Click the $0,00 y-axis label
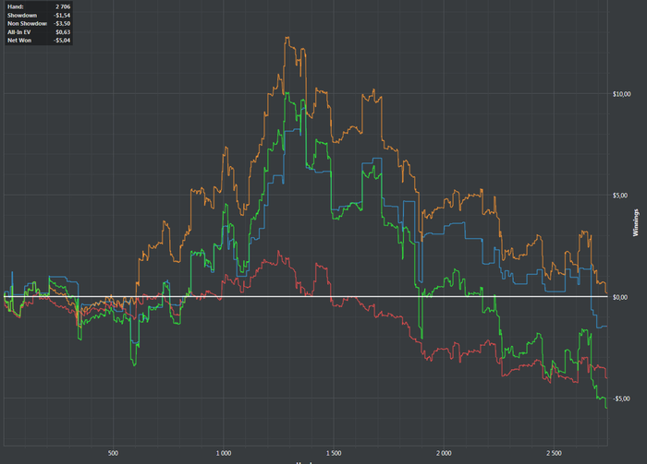Viewport: 647px width, 464px height. pyautogui.click(x=620, y=297)
